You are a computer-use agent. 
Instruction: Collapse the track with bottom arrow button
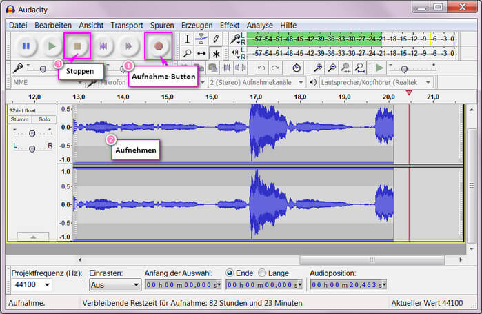point(33,237)
